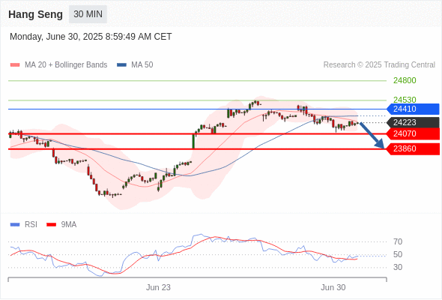The height and width of the screenshot is (300, 442).
Task: Click the RSI 70 level label
Action: tap(398, 241)
